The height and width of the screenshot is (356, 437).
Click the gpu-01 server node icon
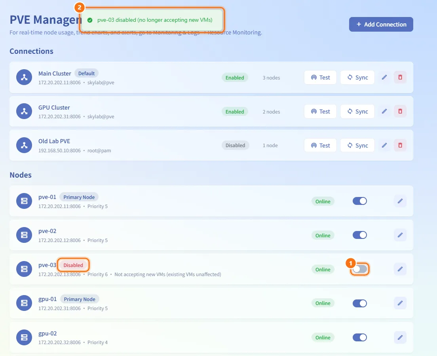[24, 303]
